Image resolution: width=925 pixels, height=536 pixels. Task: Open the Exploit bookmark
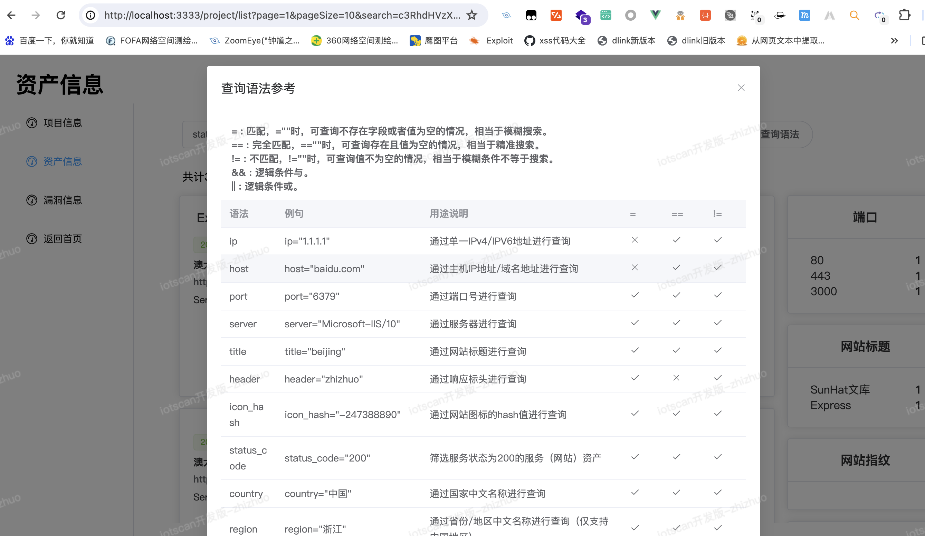(x=498, y=41)
